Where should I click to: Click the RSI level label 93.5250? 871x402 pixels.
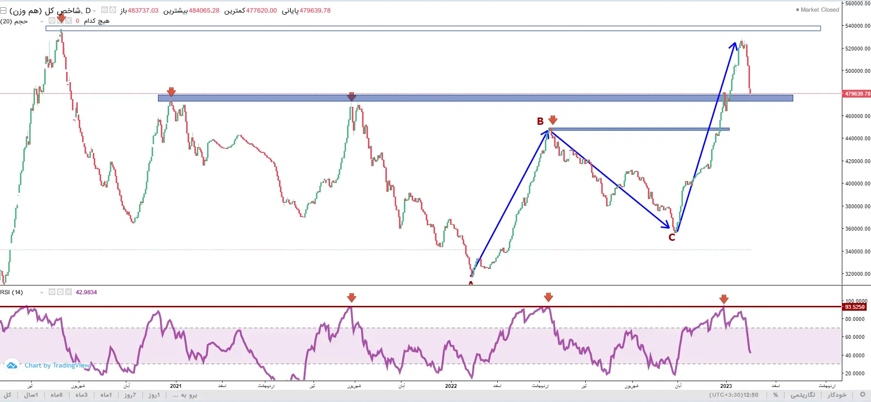[854, 307]
